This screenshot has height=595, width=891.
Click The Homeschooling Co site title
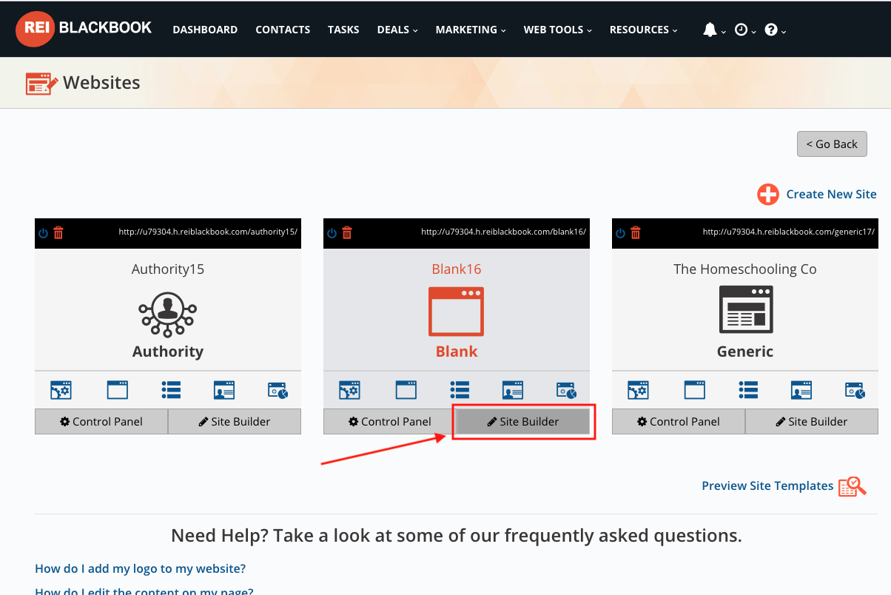(x=745, y=269)
